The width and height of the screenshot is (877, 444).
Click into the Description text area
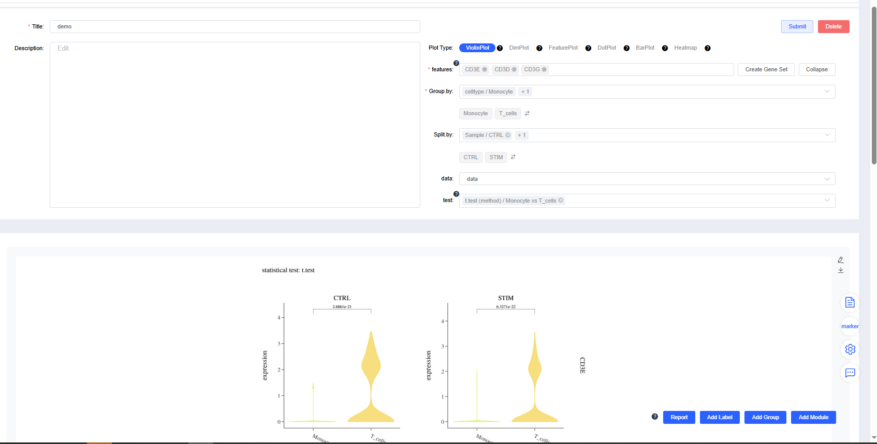click(235, 125)
